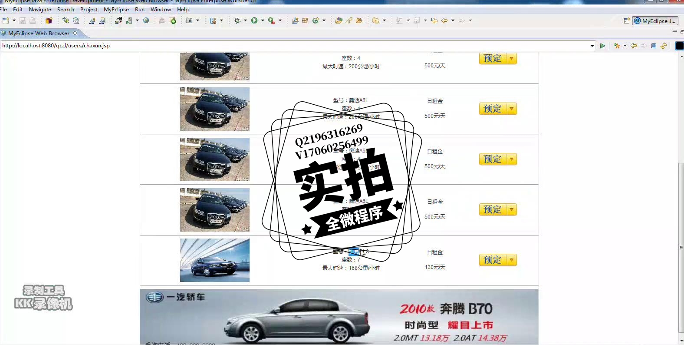Screen dimensions: 684x345
Task: Expand the New Java Class dropdown arrow
Action: (x=324, y=20)
